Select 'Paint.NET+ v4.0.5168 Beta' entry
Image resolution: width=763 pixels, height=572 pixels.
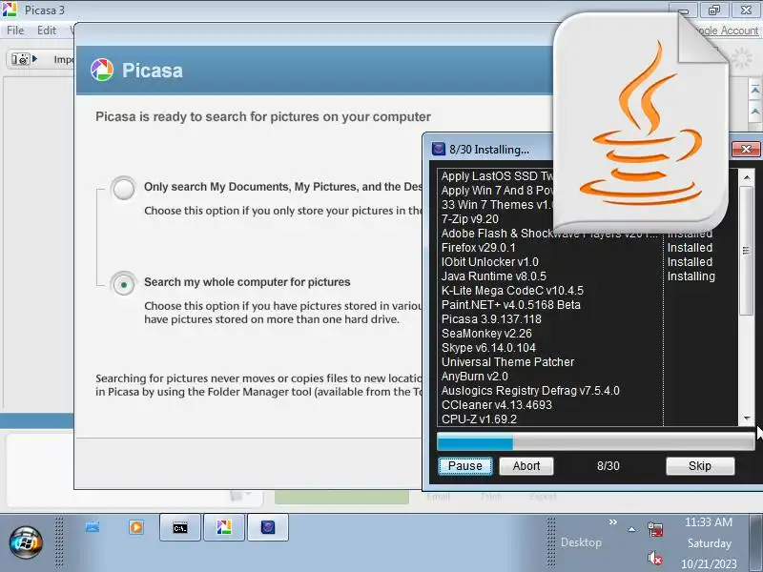(x=510, y=305)
